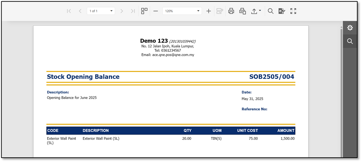Click the date 'May 31, 2025'
This screenshot has width=362, height=162.
[x=252, y=99]
